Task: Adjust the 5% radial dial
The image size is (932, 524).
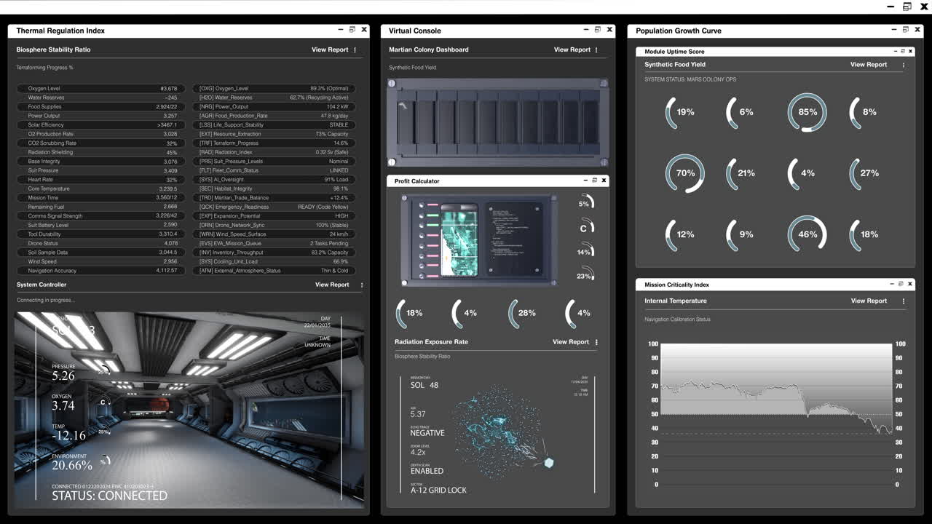Action: click(587, 202)
